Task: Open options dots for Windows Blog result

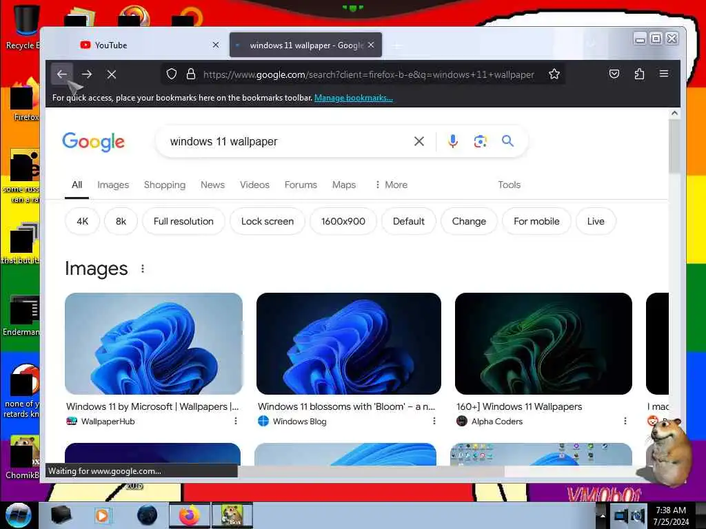Action: (434, 421)
